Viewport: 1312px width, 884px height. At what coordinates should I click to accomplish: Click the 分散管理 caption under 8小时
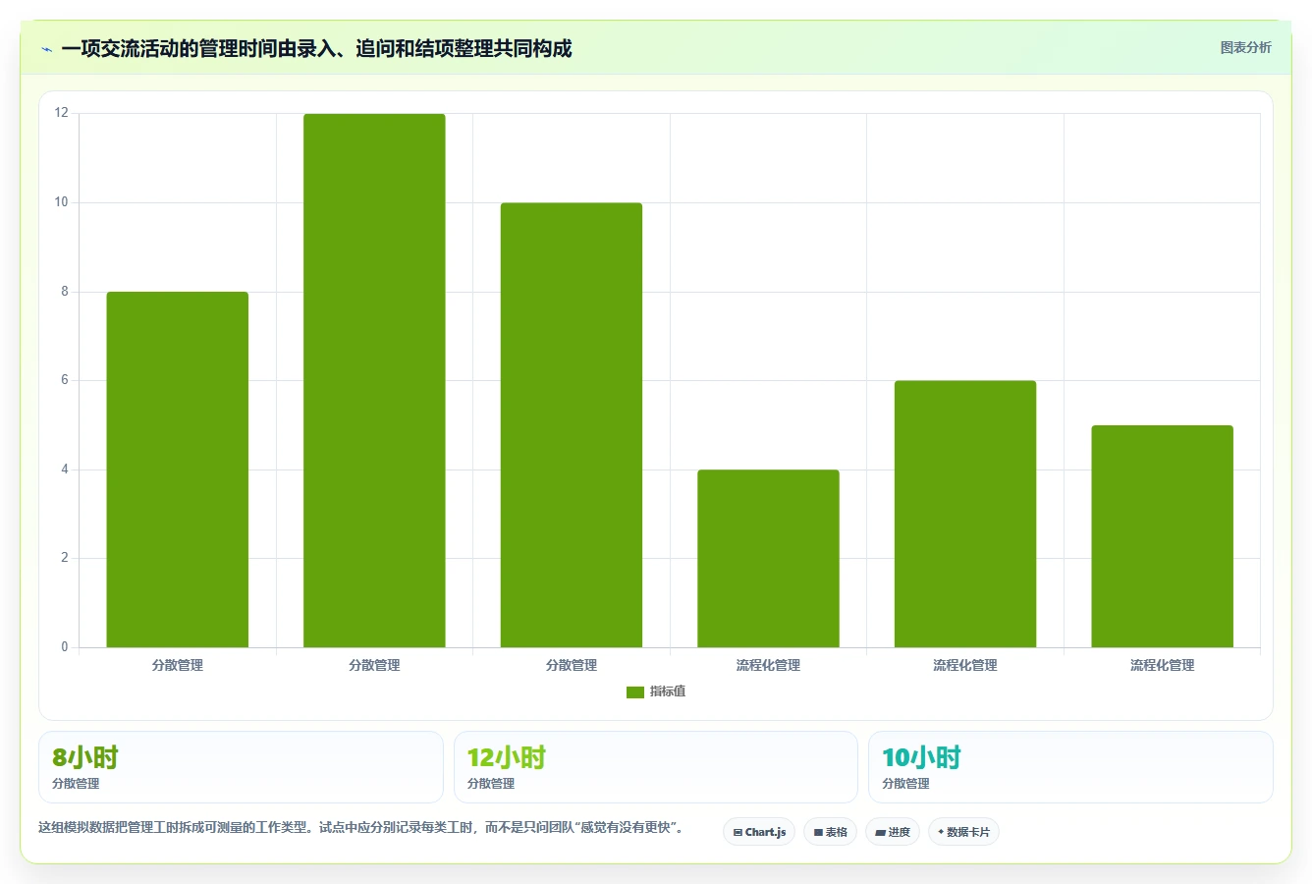click(x=76, y=784)
